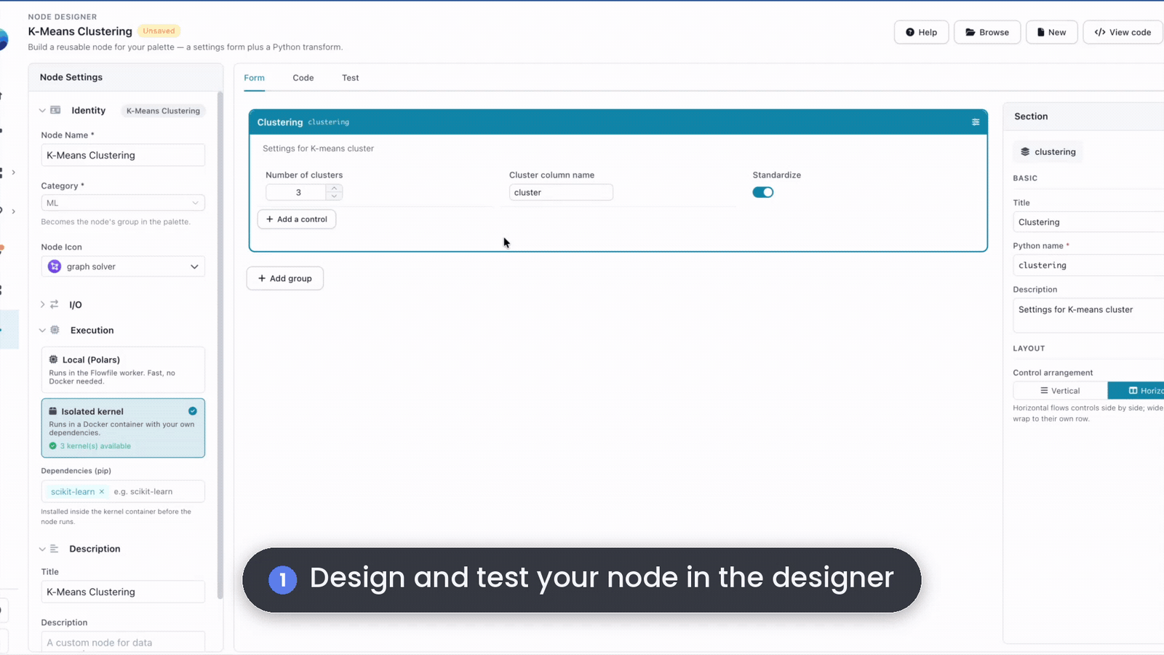Collapse the Execution section
This screenshot has width=1164, height=655.
[x=42, y=330]
